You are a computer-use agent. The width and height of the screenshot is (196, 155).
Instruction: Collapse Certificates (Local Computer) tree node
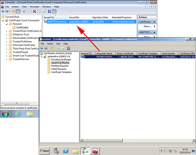coord(3,20)
